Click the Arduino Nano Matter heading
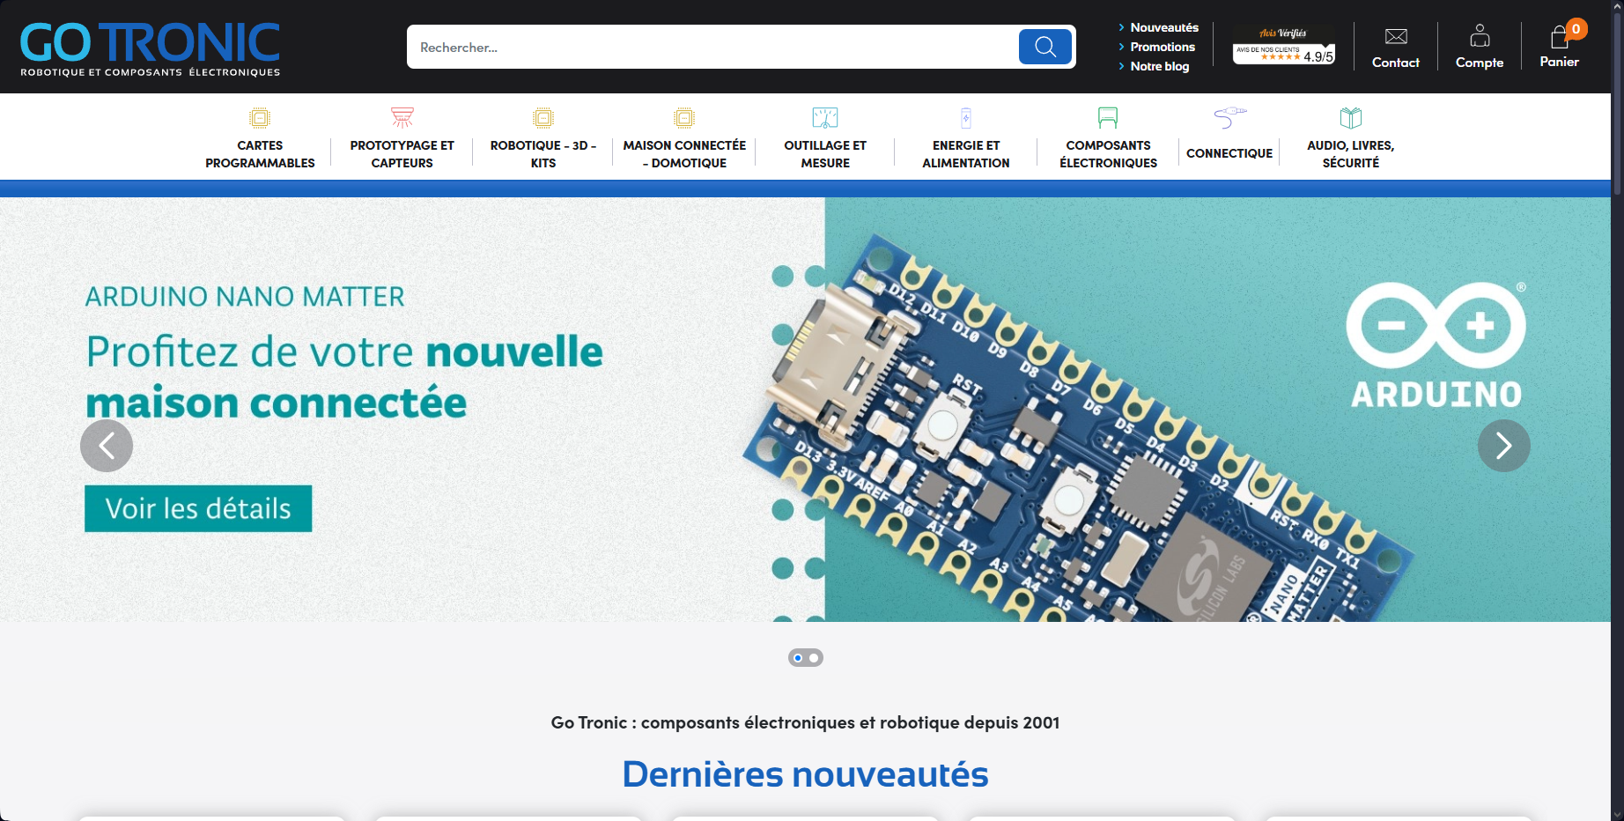 (245, 297)
